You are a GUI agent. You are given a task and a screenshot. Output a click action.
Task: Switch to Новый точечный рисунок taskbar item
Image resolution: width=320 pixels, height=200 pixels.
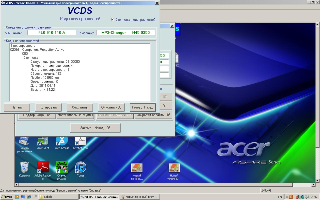click(139, 197)
